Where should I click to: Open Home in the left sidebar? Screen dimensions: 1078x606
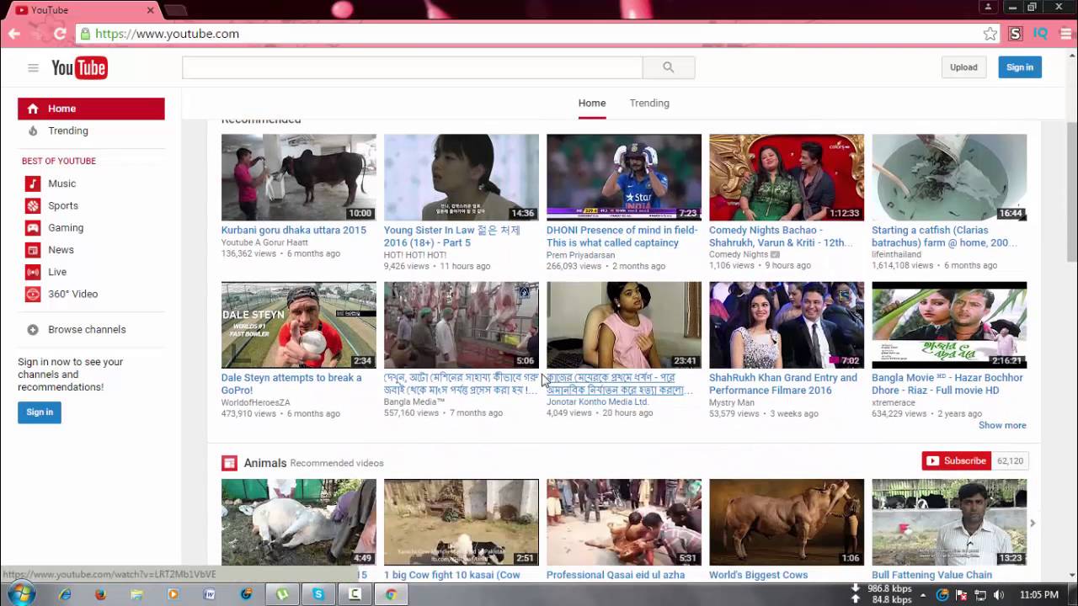point(91,109)
